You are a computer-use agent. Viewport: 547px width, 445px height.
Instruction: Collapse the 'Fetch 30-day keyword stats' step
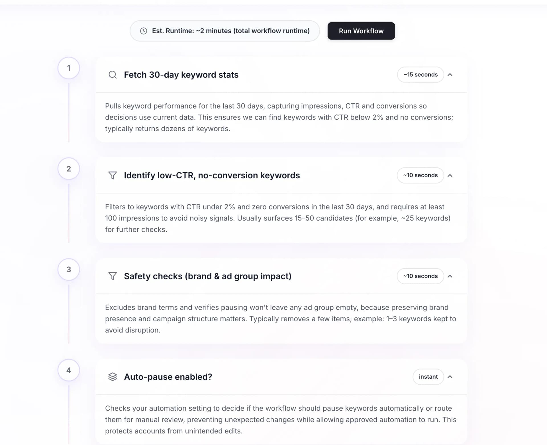[x=450, y=75]
